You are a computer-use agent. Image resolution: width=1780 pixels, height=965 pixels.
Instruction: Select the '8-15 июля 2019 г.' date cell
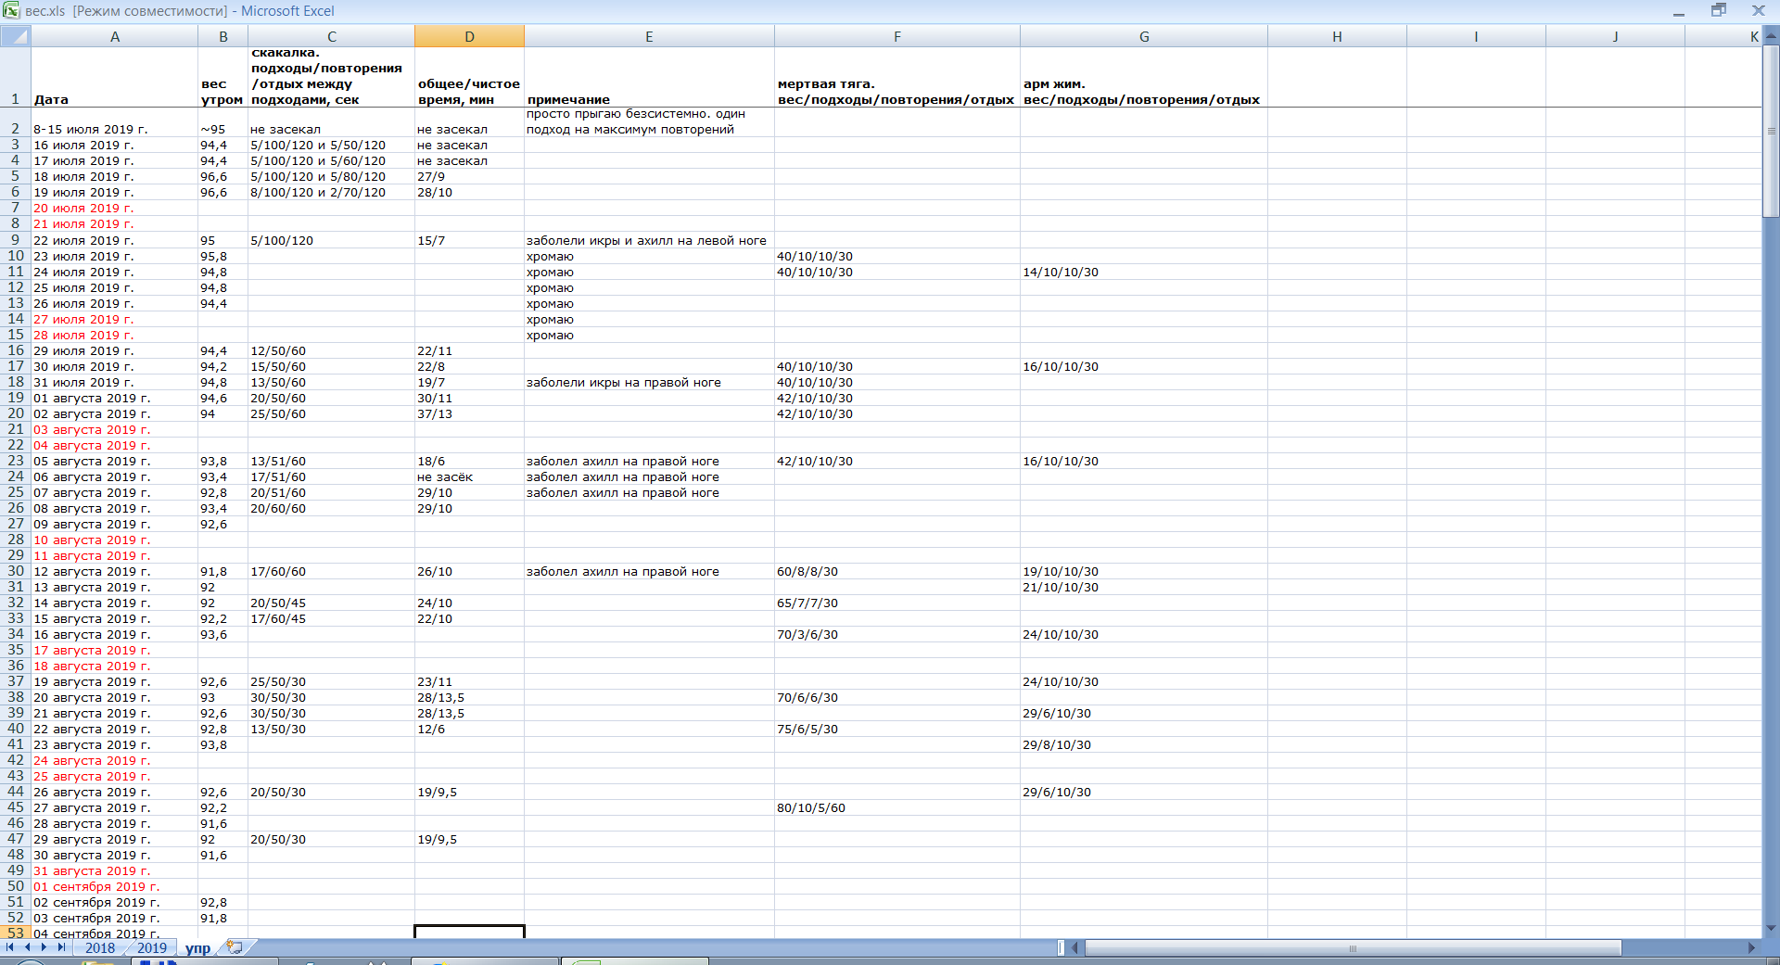115,122
